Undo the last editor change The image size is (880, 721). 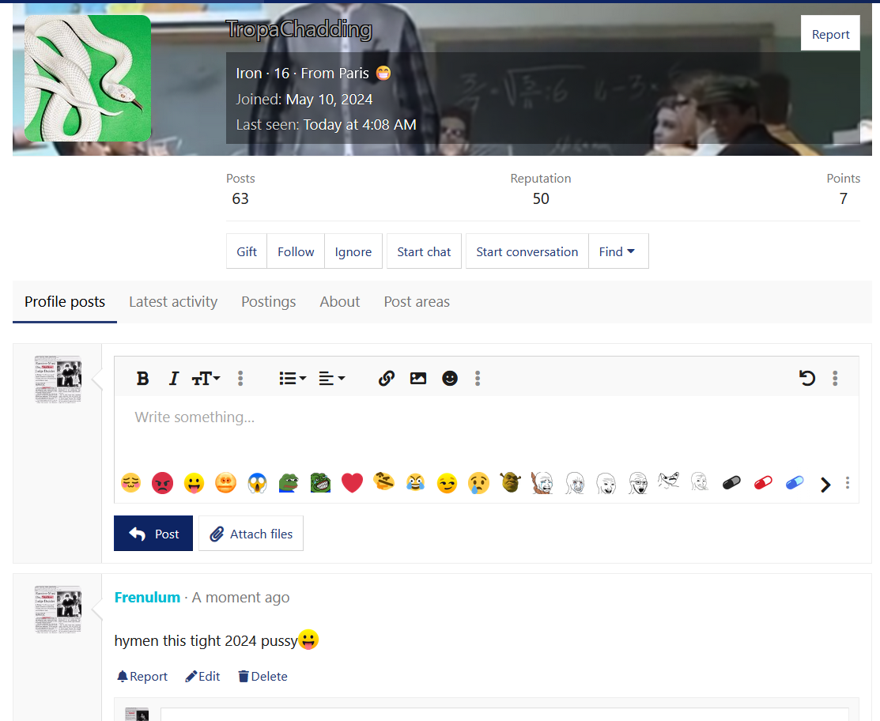point(806,378)
